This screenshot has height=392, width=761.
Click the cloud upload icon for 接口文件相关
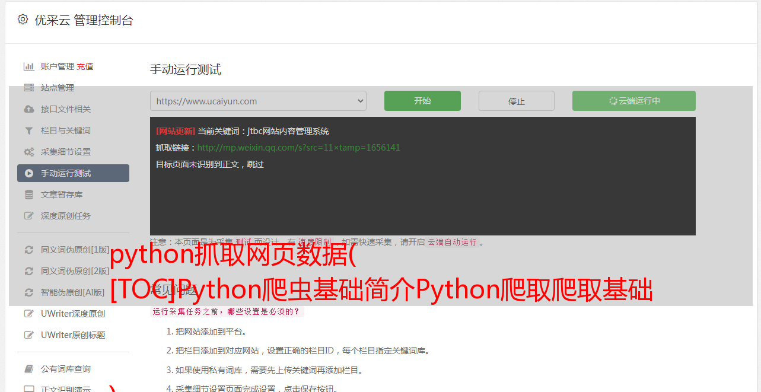(28, 109)
